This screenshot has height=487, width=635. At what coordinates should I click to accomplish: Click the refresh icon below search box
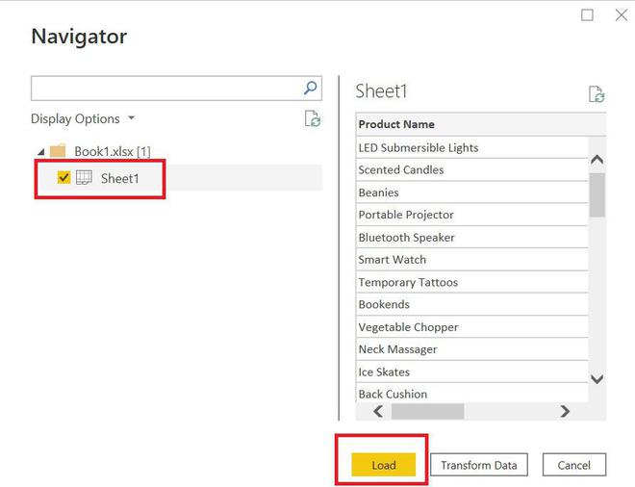pyautogui.click(x=312, y=119)
